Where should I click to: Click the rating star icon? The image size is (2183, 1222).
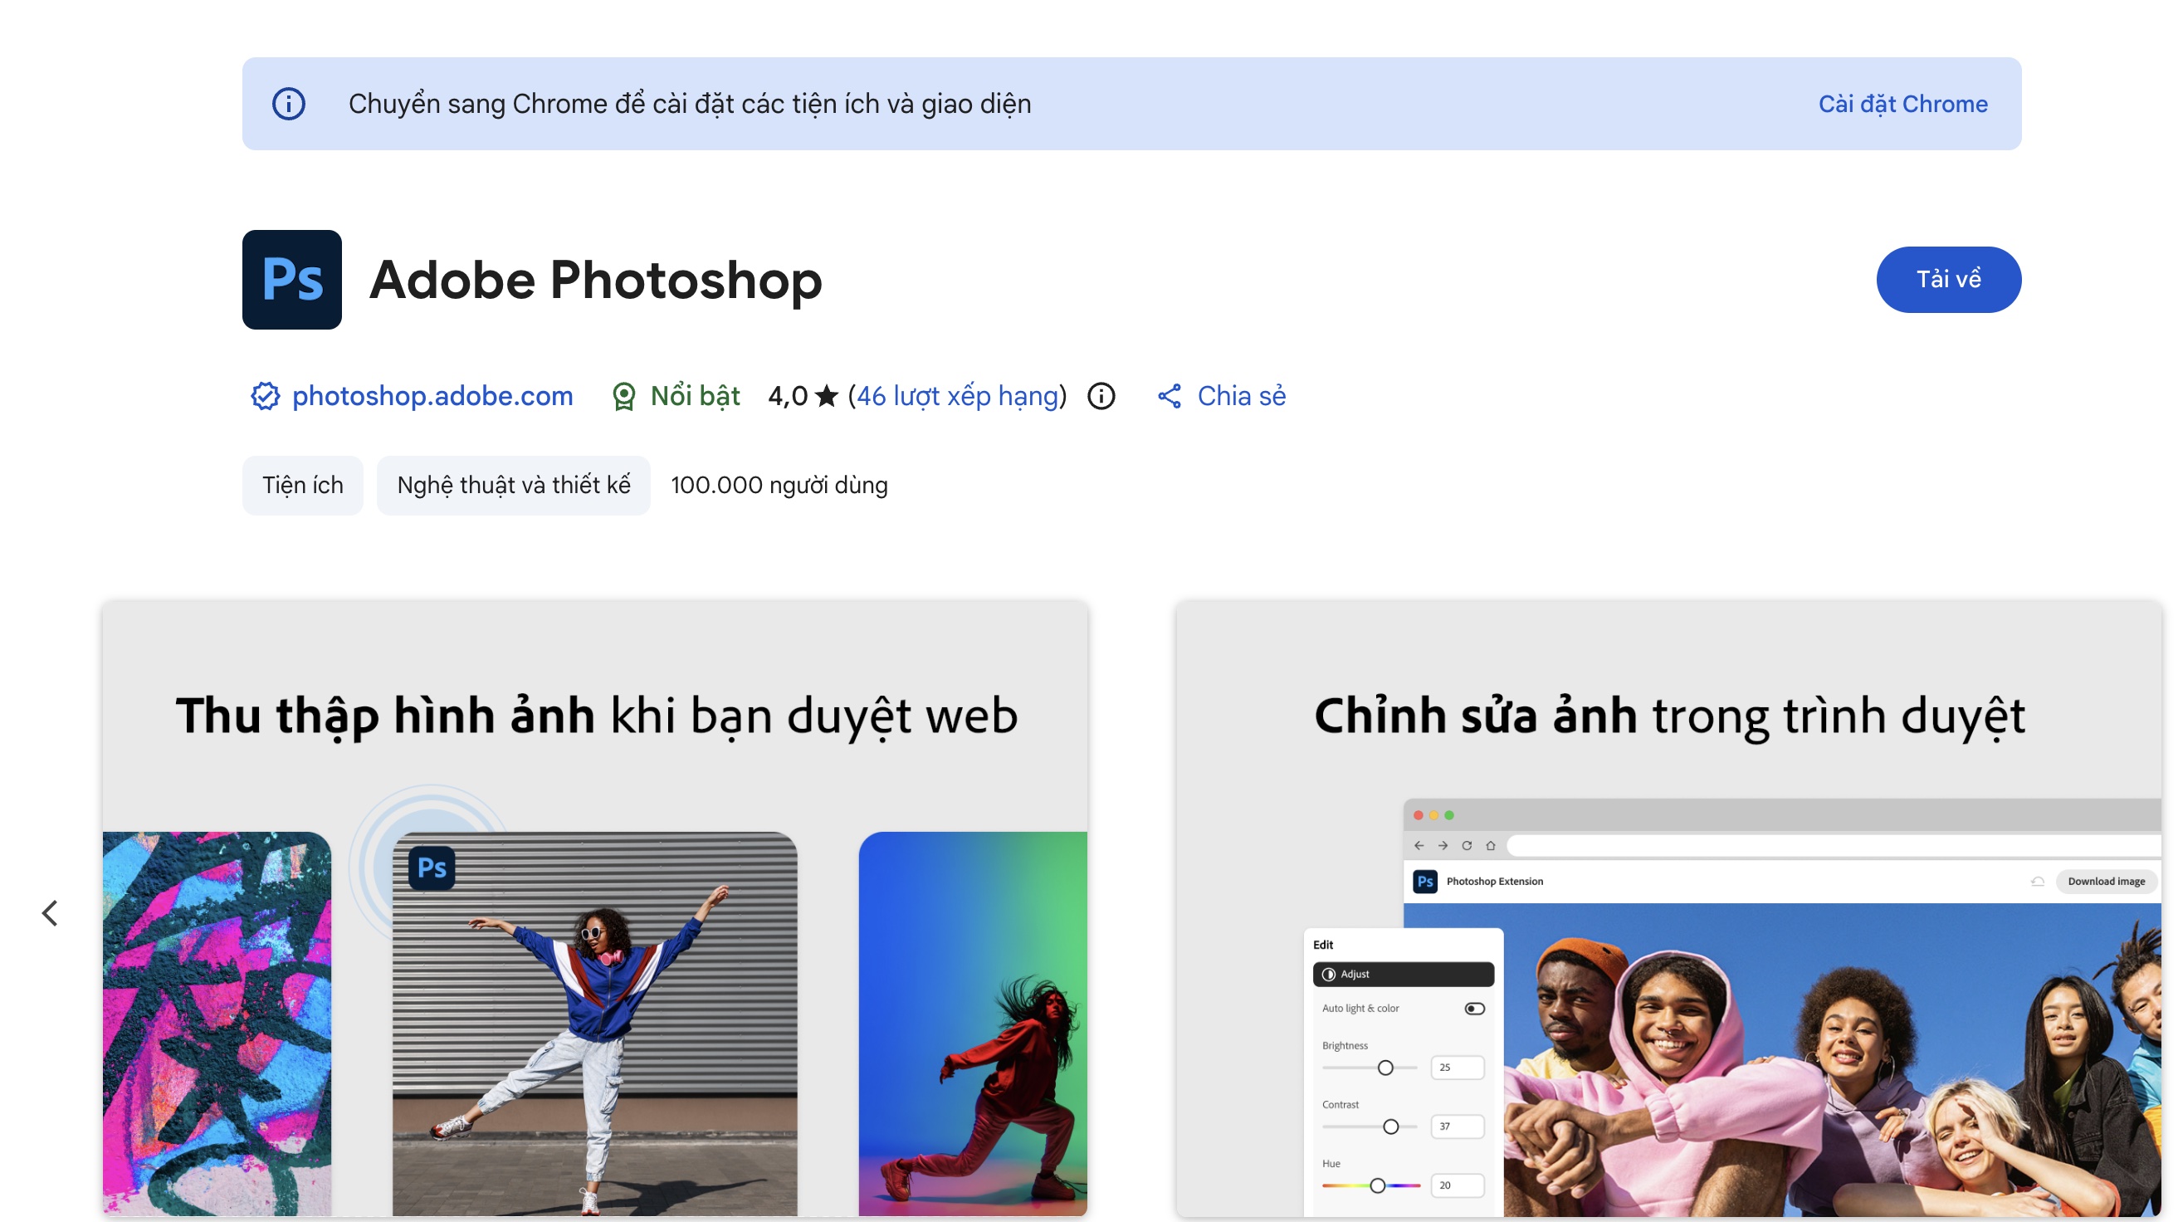pyautogui.click(x=826, y=396)
